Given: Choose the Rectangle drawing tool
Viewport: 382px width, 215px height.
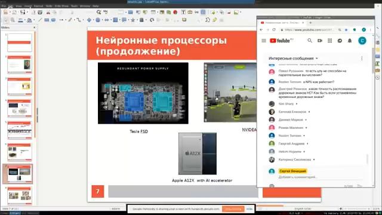Looking at the screenshot, I should 47,20.
